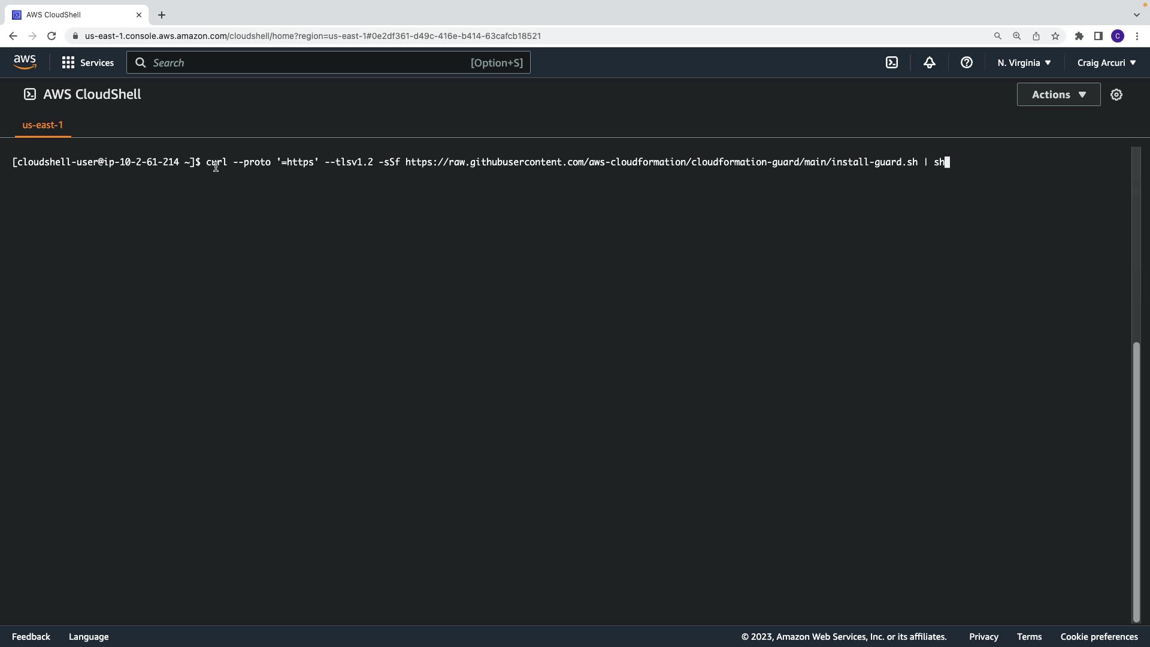Open CloudShell settings gear

[x=1116, y=95]
